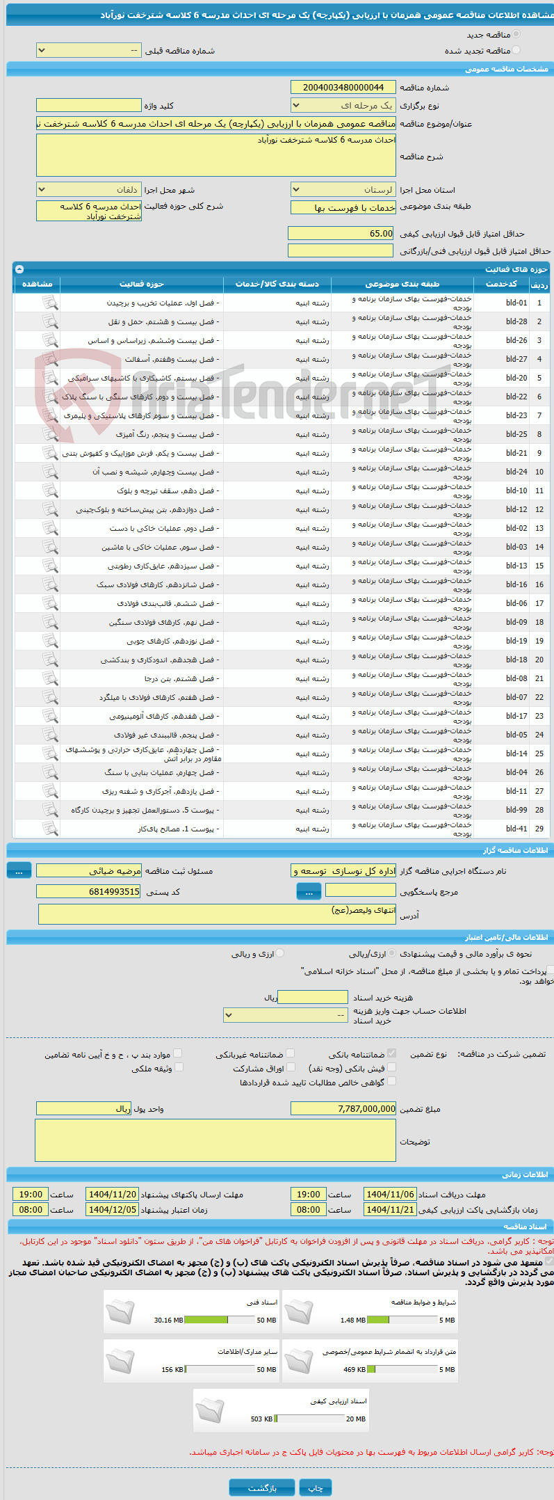Screen dimensions: 554x1500
Task: Open view icon for row bld-99
Action: [x=49, y=810]
